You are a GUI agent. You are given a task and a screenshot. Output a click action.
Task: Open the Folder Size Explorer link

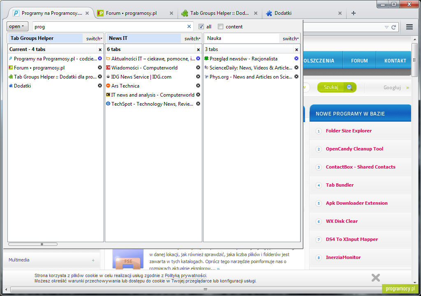coord(349,131)
